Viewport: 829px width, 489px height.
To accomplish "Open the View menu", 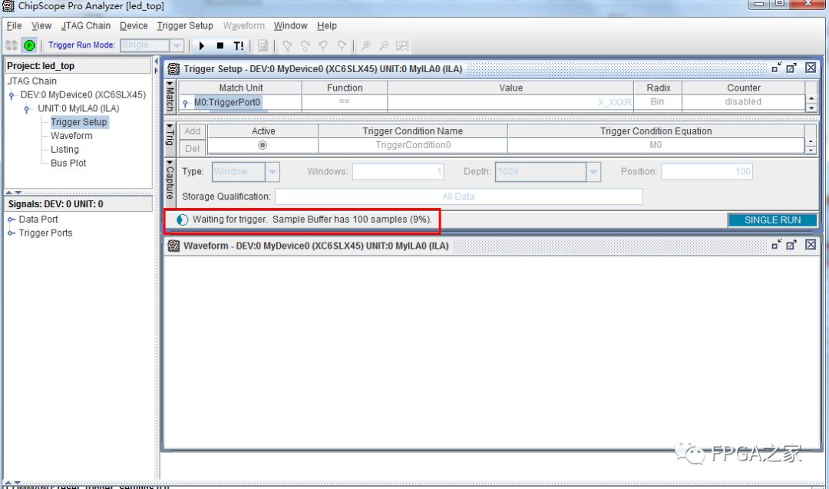I will pos(41,25).
